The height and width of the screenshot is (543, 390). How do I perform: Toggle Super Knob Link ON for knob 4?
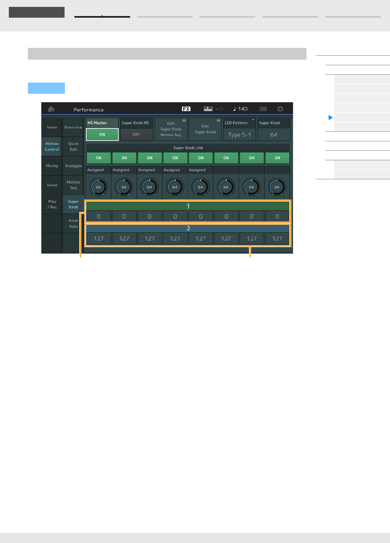click(x=175, y=158)
